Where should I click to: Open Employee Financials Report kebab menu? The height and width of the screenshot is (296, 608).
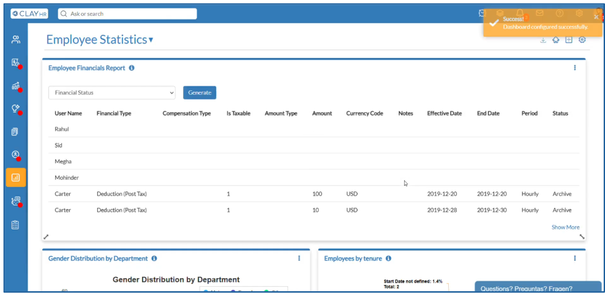pos(575,68)
